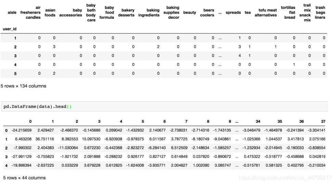Screen dimensions: 335x184
Task: Click the '5 rows × 134 columns' summary
Action: [23, 86]
